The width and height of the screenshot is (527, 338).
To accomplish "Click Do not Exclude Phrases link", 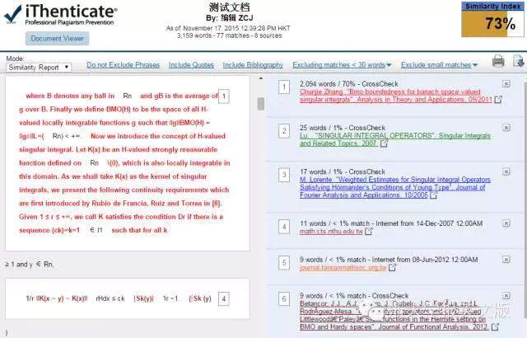I will coord(123,65).
